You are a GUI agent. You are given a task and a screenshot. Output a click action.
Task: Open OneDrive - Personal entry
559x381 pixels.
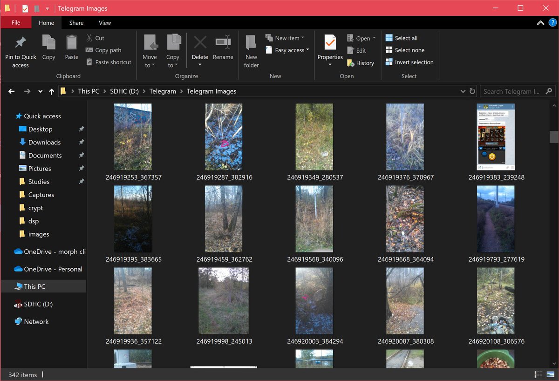click(48, 269)
